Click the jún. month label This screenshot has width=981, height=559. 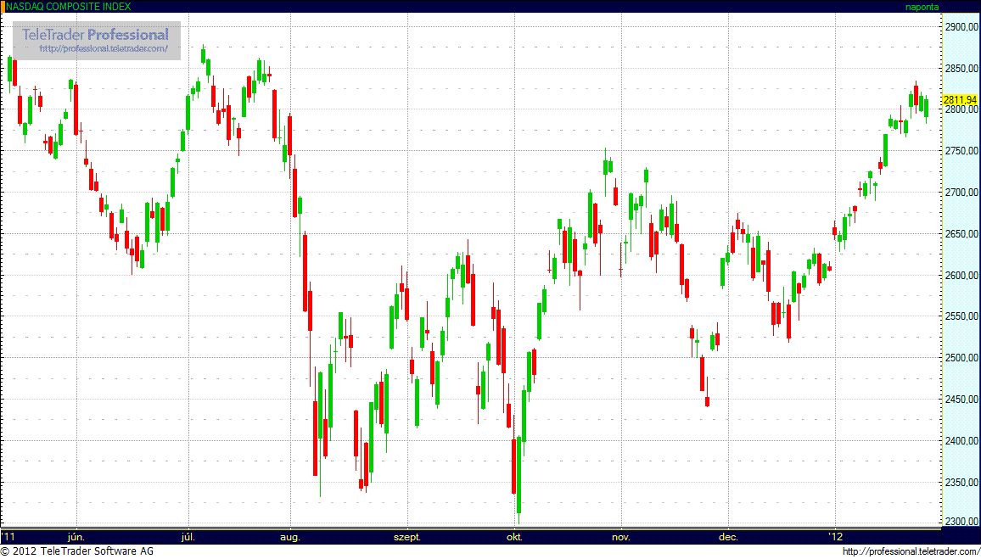[x=76, y=537]
